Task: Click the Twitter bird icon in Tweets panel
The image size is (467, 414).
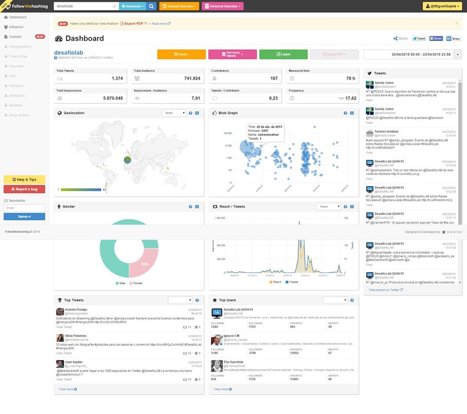Action: click(369, 73)
